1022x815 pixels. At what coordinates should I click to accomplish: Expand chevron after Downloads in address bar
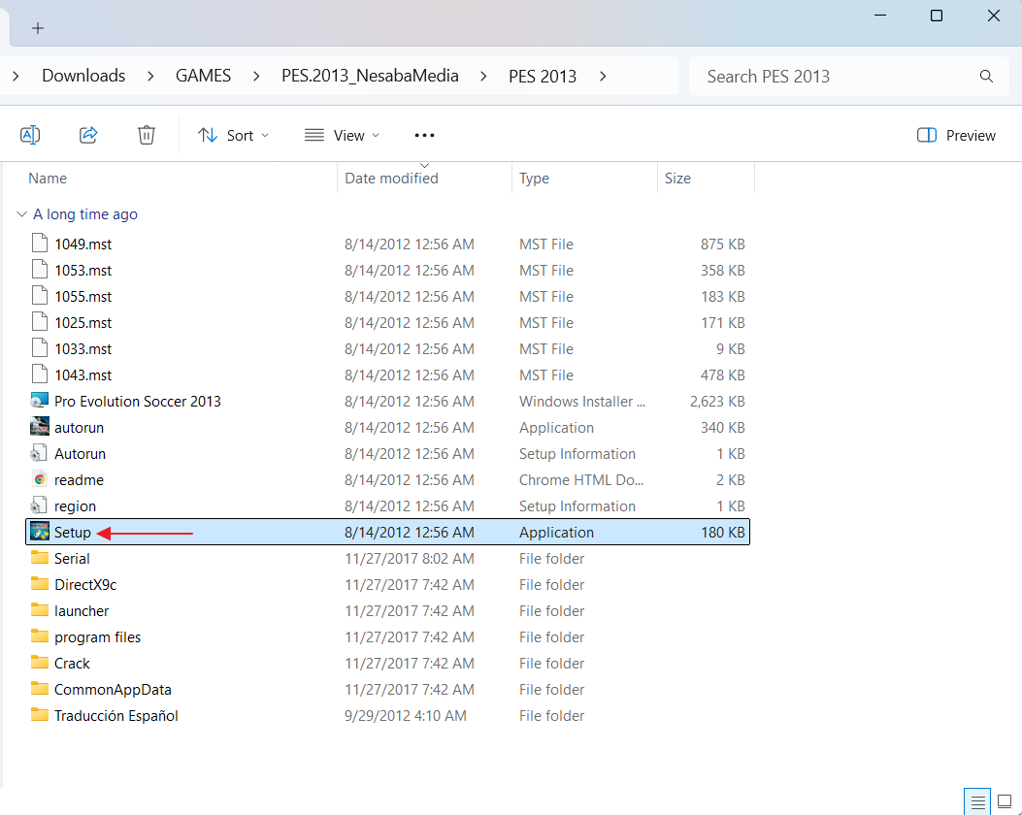[x=150, y=77]
